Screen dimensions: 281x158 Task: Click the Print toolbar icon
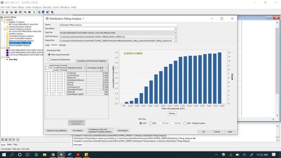pyautogui.click(x=20, y=12)
